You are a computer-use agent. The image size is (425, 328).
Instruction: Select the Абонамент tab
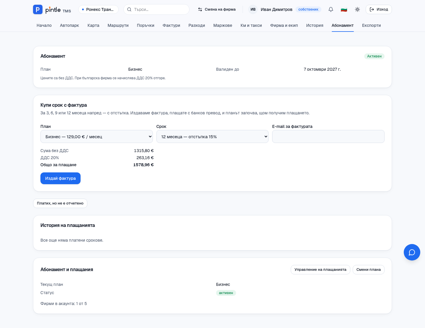(x=343, y=25)
